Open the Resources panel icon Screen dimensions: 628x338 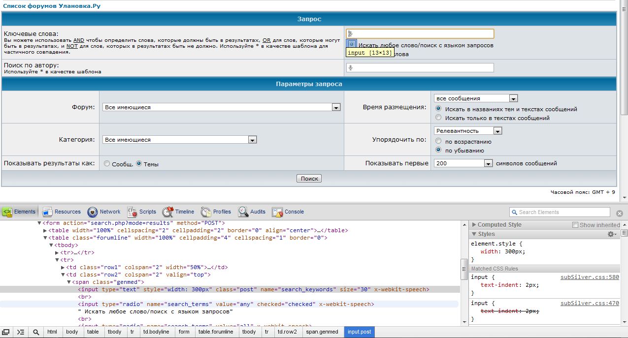pos(47,212)
